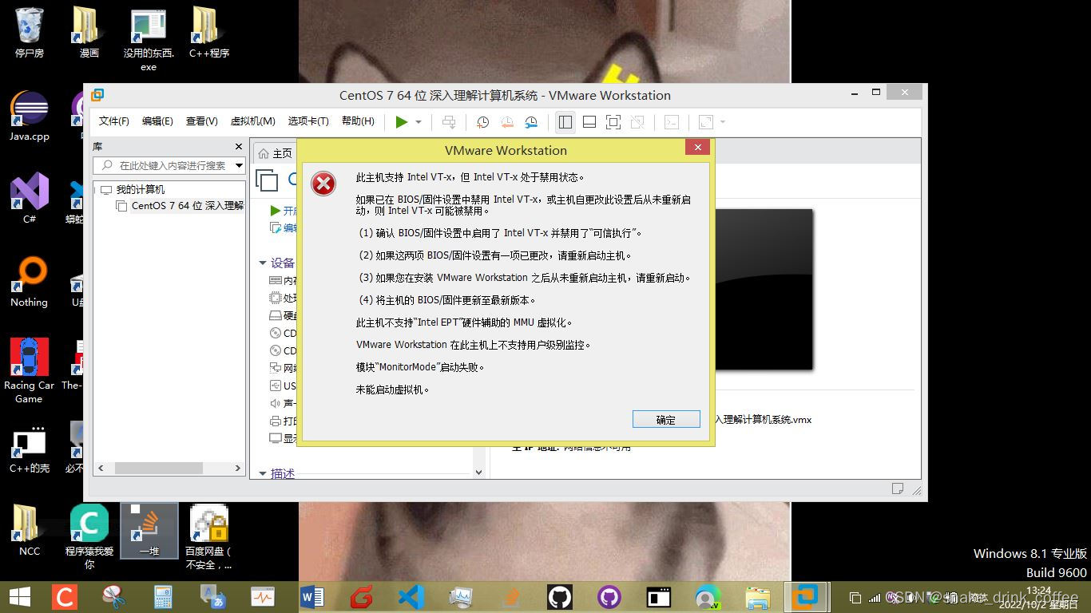Open Visual Studio Code from the taskbar
The image size is (1091, 613).
(411, 597)
